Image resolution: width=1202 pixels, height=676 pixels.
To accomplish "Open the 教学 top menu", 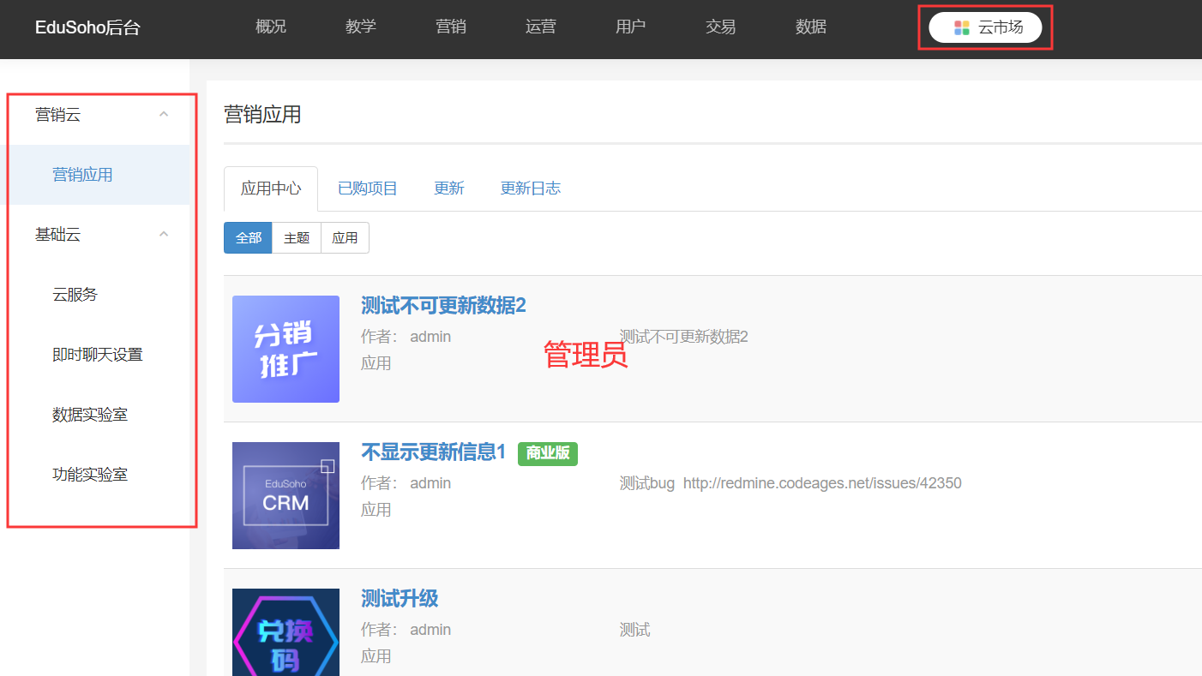I will (x=361, y=27).
